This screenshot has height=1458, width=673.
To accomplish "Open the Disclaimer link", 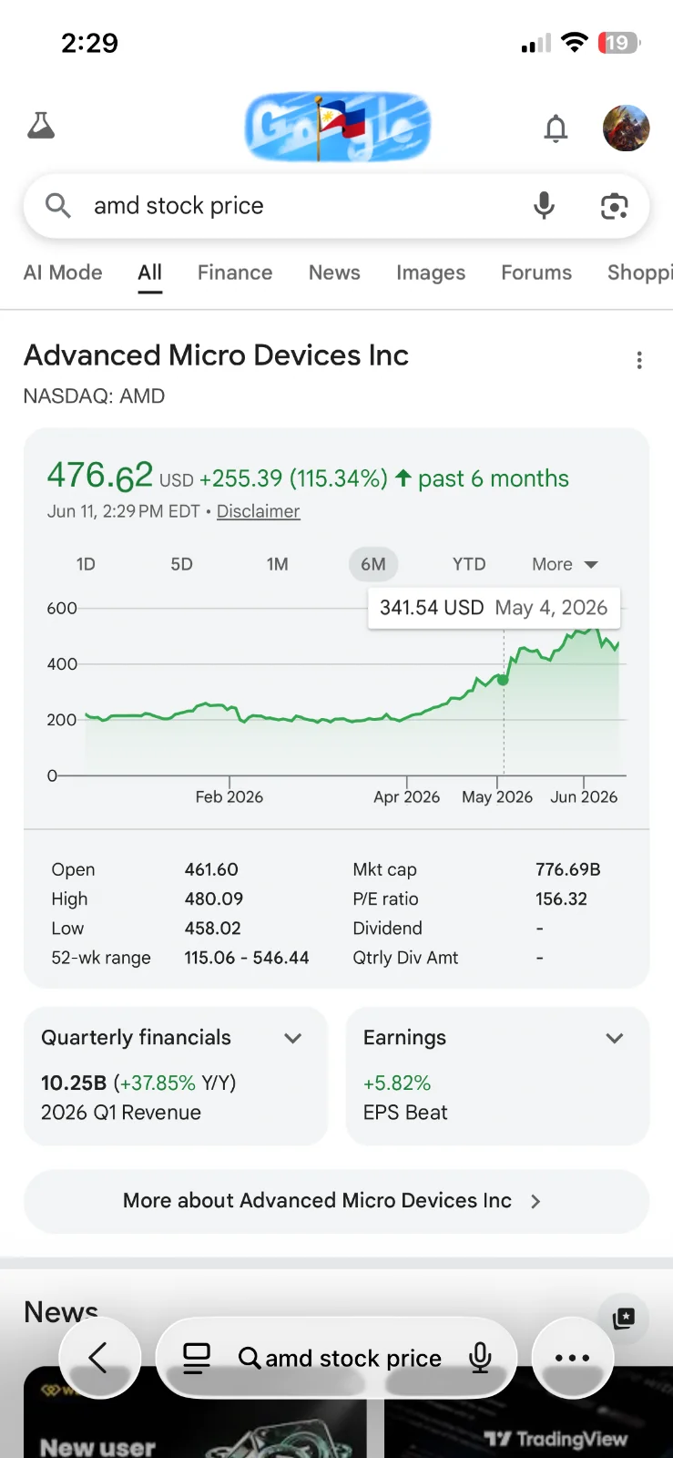I will 258,511.
